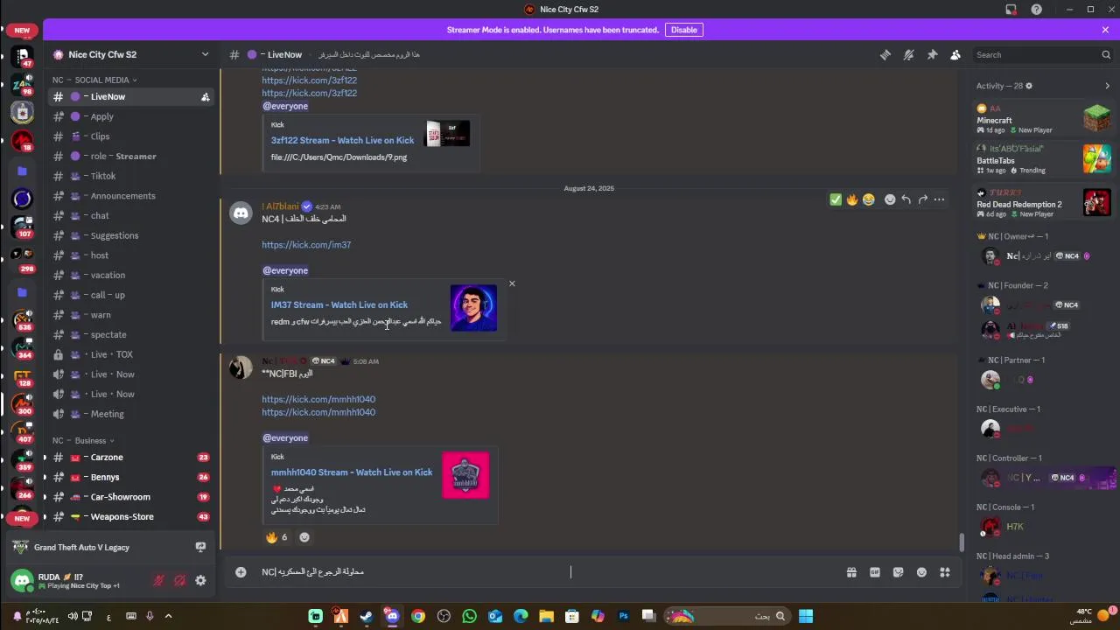This screenshot has height=630, width=1120.
Task: Select the Clips channel
Action: [131, 136]
